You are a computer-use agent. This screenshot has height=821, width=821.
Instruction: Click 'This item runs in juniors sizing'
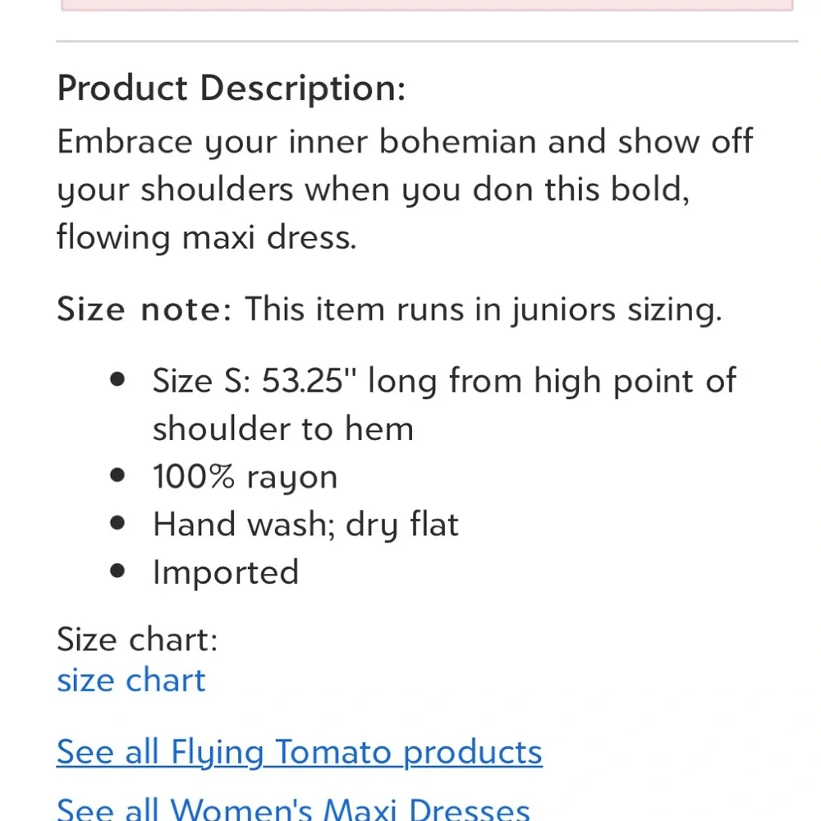pos(483,310)
